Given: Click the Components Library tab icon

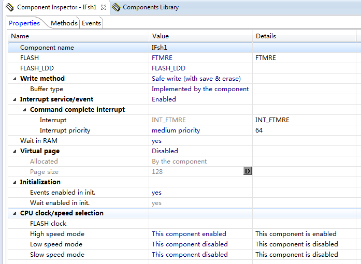Looking at the screenshot, I should (x=117, y=7).
